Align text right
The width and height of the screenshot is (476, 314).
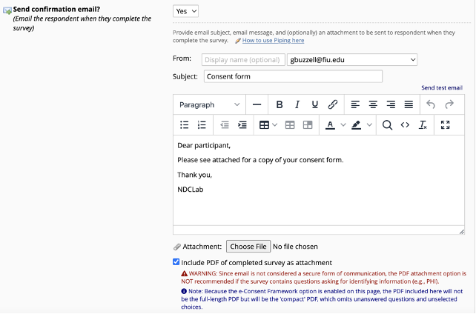pyautogui.click(x=391, y=104)
